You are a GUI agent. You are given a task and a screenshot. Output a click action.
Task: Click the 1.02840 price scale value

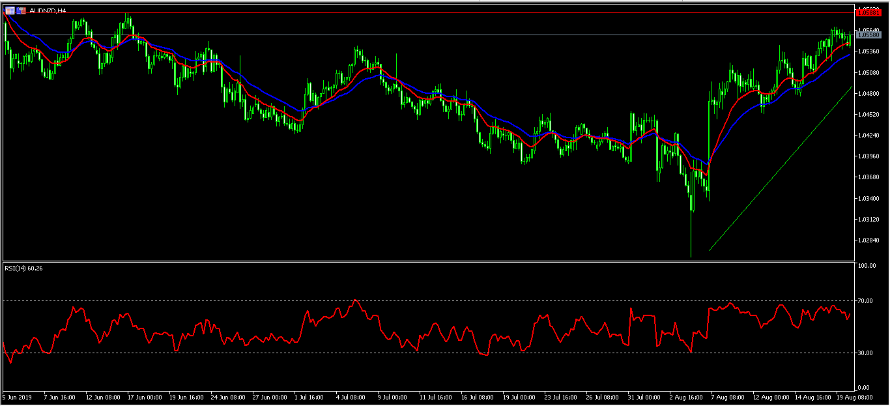coord(868,240)
